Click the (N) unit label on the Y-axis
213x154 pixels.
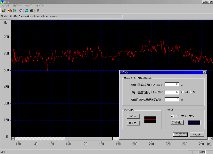coord(6,23)
